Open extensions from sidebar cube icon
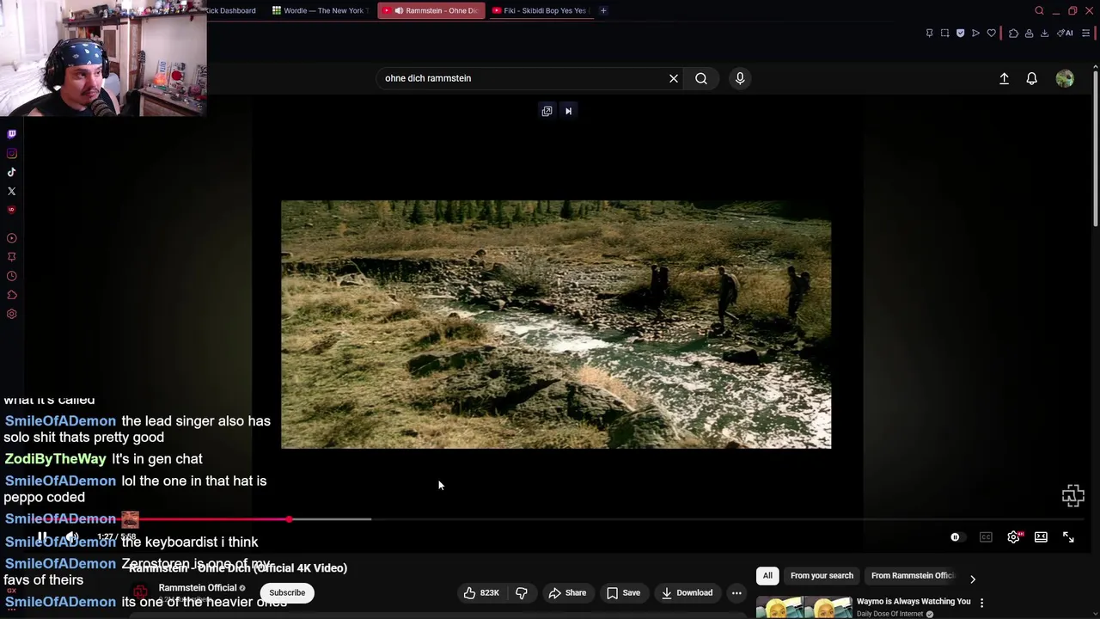This screenshot has height=619, width=1100. 11,295
